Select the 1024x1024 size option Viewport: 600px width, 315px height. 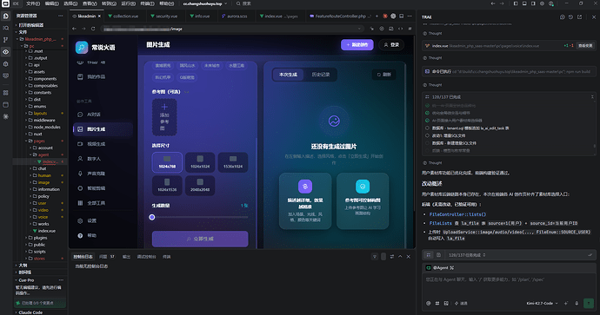tap(200, 162)
